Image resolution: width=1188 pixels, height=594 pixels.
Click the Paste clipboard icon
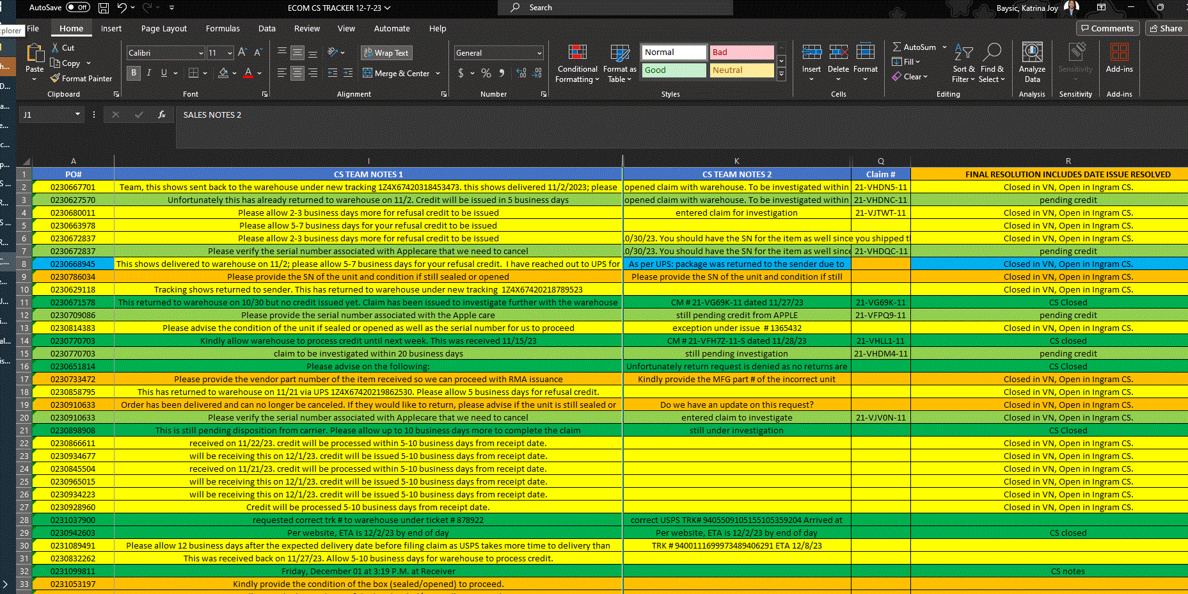coord(35,54)
